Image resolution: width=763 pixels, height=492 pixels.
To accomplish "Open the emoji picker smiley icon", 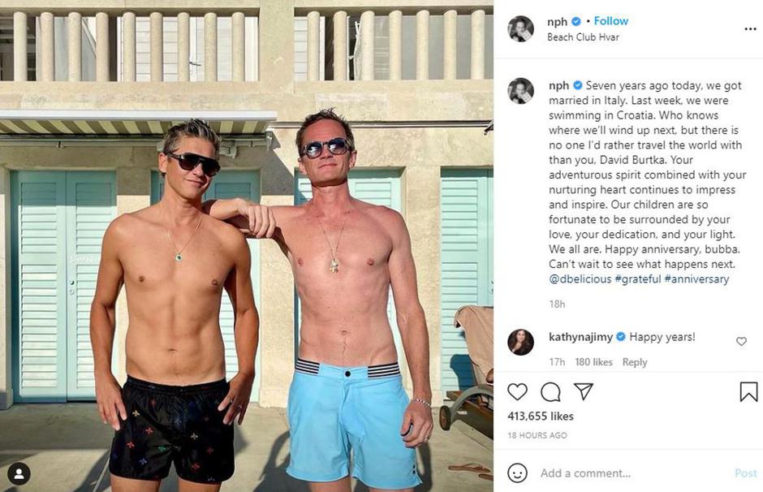I will pos(517,473).
